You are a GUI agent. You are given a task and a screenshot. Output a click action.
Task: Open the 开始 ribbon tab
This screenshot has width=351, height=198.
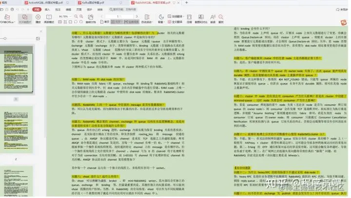point(37,9)
